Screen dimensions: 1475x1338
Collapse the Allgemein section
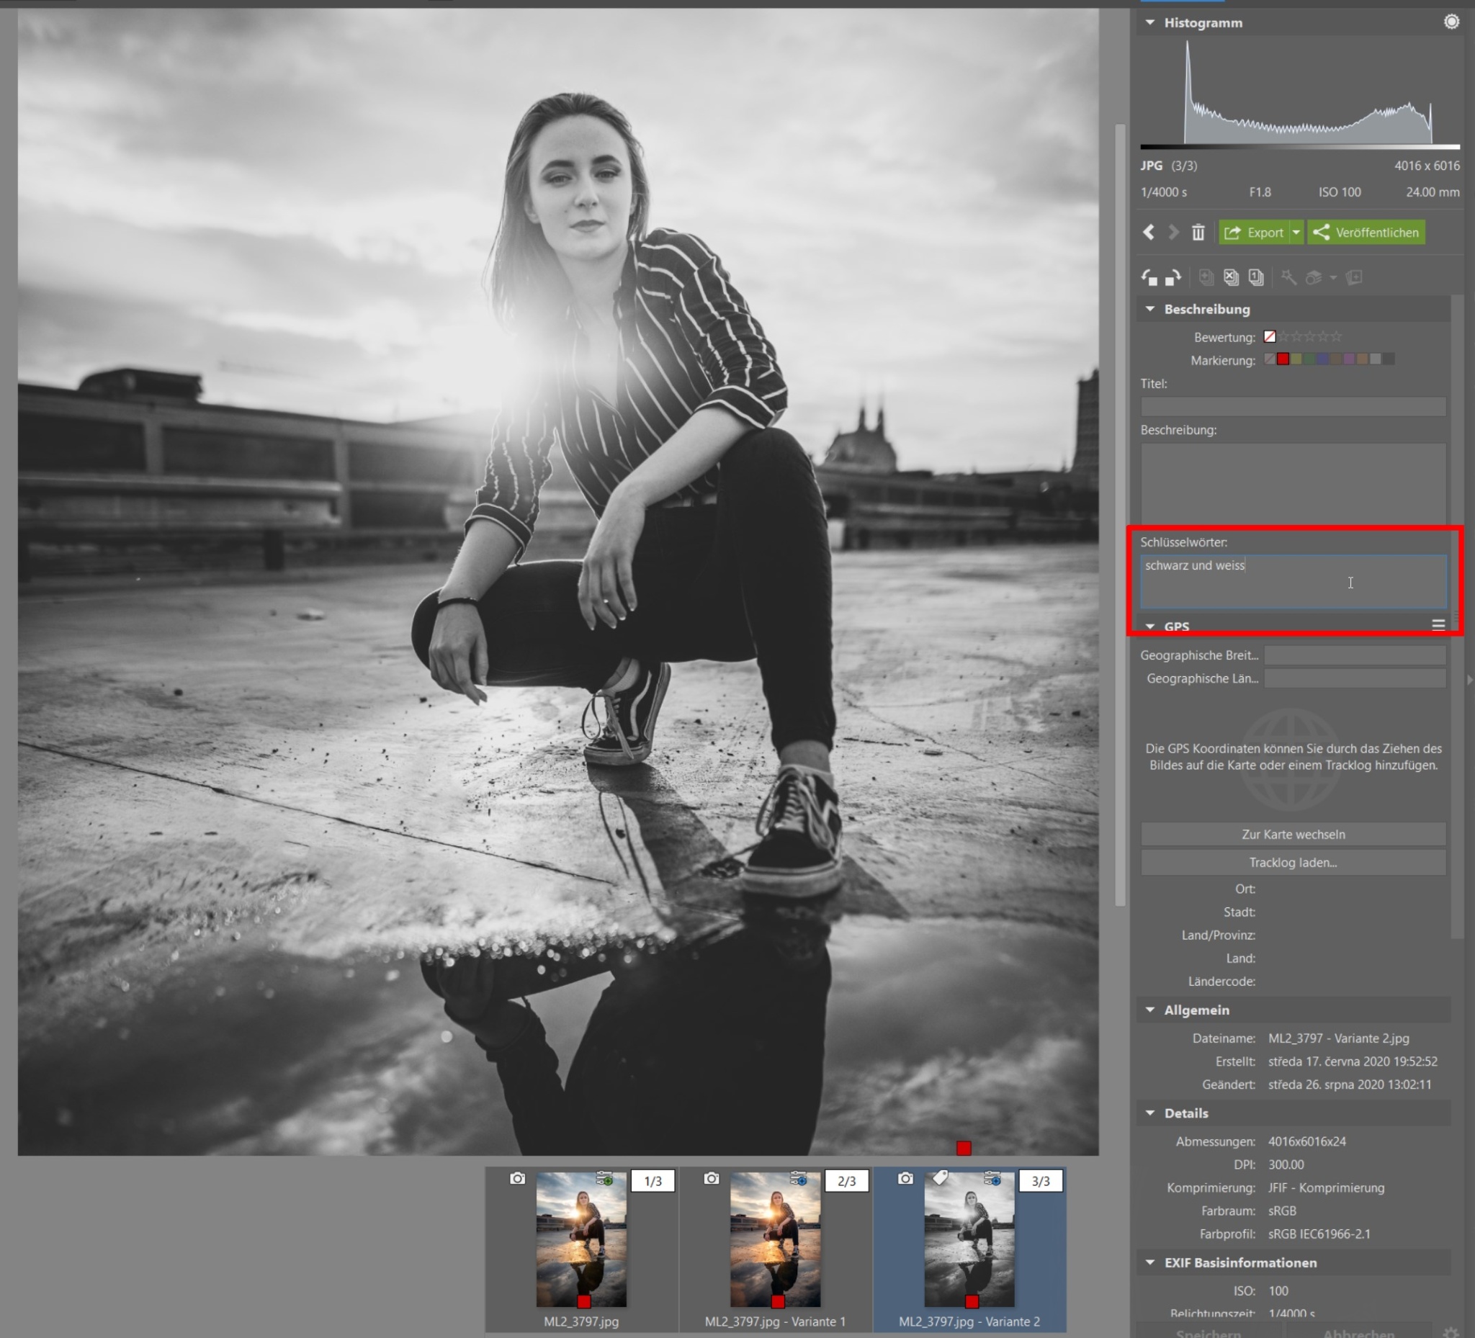pyautogui.click(x=1150, y=1010)
